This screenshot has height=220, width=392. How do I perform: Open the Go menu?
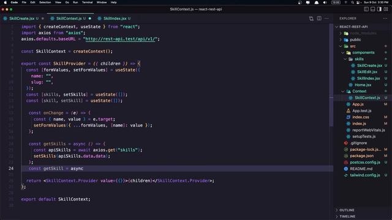tap(67, 2)
